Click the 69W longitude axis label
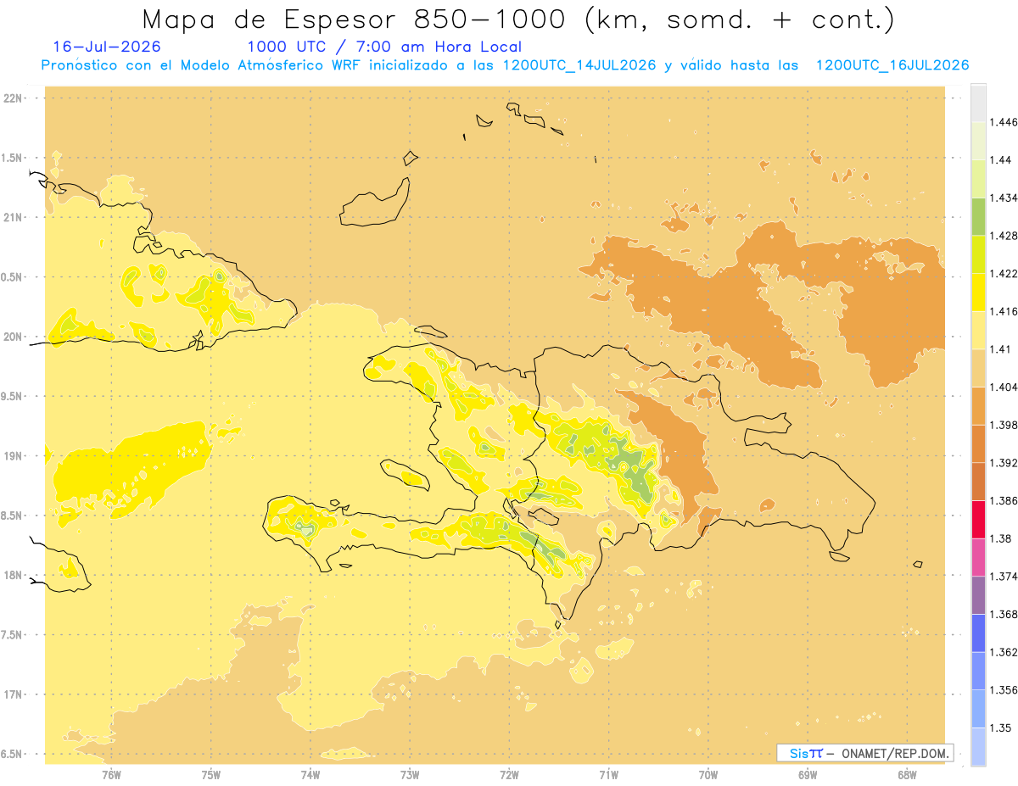The width and height of the screenshot is (1018, 786). coord(808,775)
